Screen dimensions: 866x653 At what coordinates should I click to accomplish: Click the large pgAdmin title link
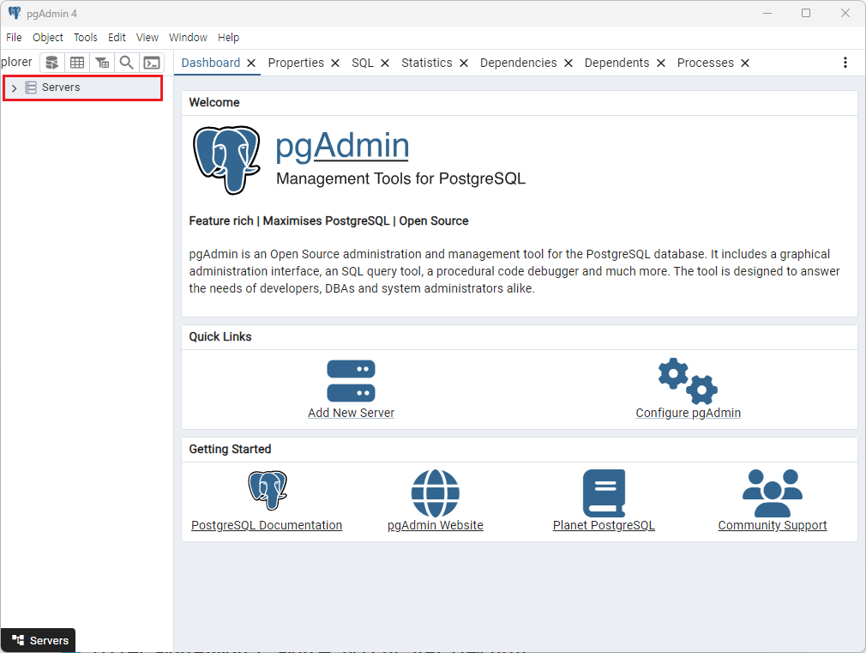tap(342, 146)
